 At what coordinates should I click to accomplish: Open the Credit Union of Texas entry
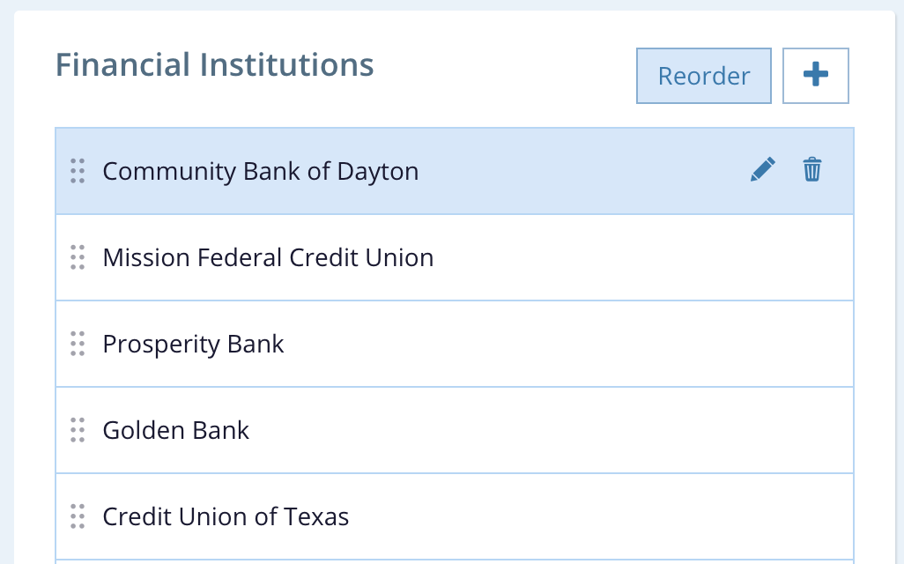coord(226,516)
